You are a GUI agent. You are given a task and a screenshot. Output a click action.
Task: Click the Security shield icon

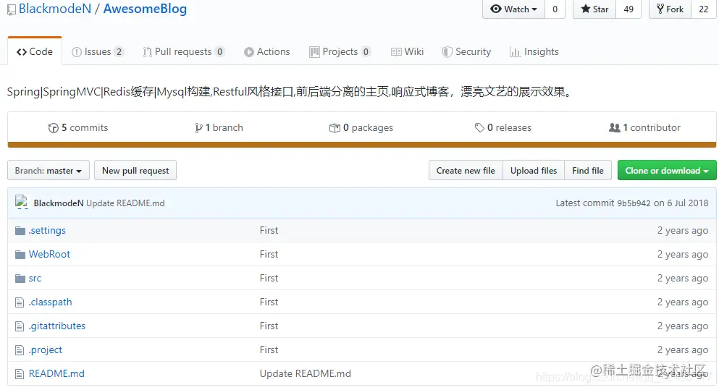point(447,52)
